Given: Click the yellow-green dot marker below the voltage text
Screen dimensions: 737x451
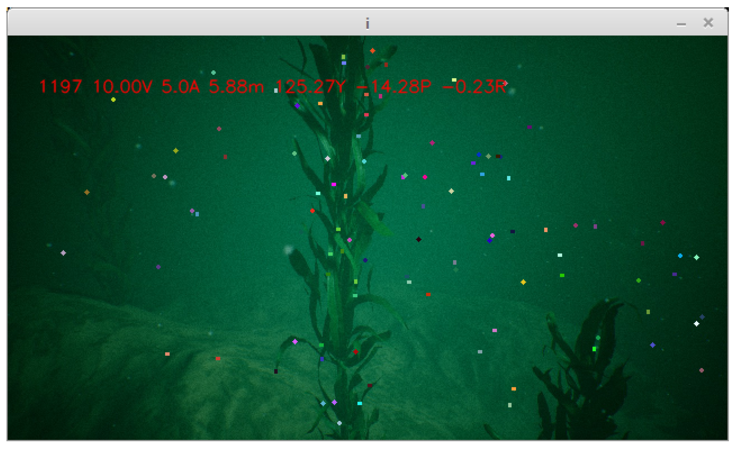Looking at the screenshot, I should tap(113, 99).
